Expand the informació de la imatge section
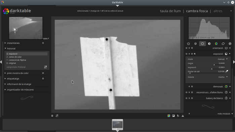The width and height of the screenshot is (235, 132). point(19,84)
